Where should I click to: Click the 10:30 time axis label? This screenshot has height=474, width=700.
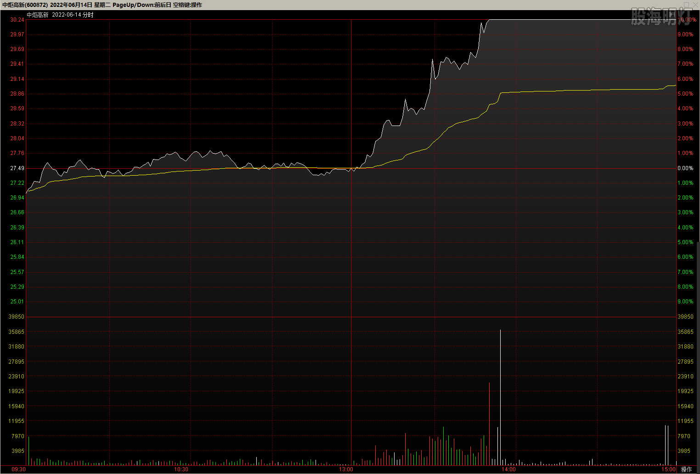[x=181, y=469]
